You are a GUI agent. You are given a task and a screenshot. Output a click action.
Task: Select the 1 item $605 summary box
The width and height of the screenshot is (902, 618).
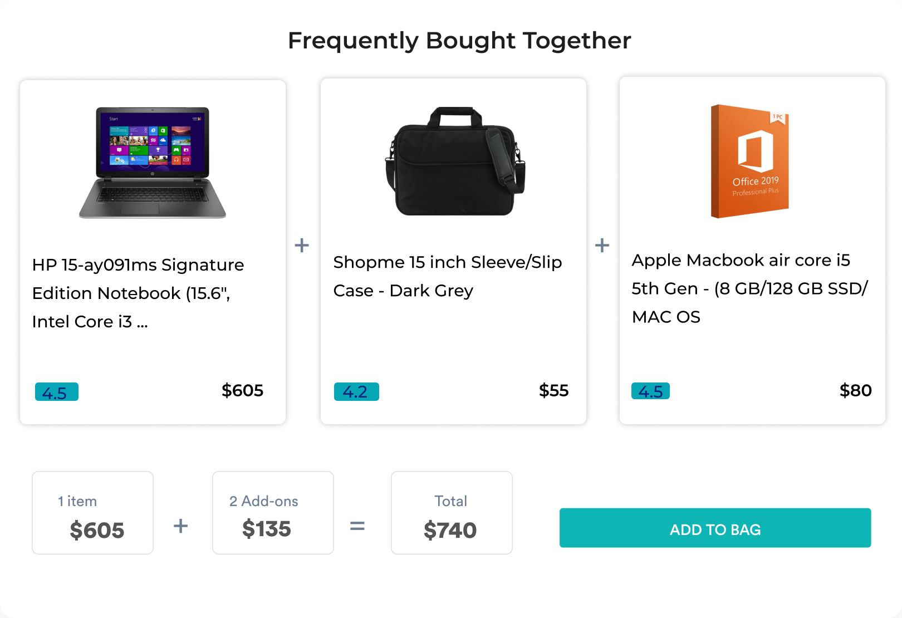tap(92, 513)
